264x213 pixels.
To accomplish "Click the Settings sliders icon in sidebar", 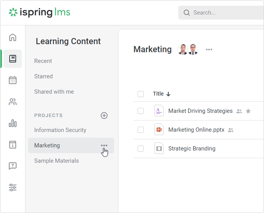I will pyautogui.click(x=13, y=188).
